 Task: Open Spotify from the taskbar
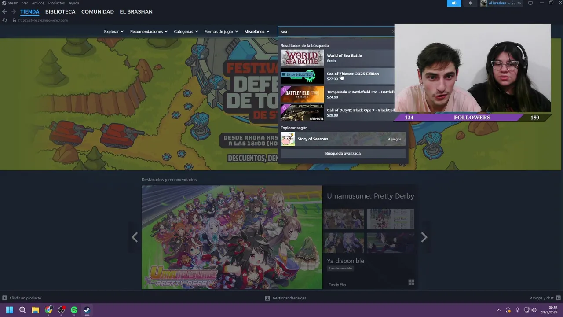[x=74, y=310]
